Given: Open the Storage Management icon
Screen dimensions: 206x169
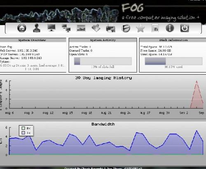Looking at the screenshot, I should click(96, 28).
